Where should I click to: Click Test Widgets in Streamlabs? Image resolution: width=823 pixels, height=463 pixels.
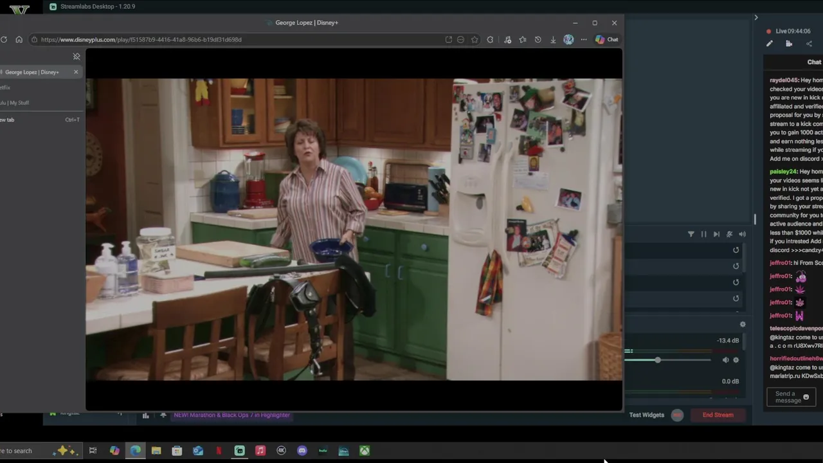pos(646,415)
